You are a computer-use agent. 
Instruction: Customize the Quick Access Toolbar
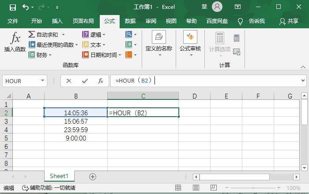click(x=57, y=8)
